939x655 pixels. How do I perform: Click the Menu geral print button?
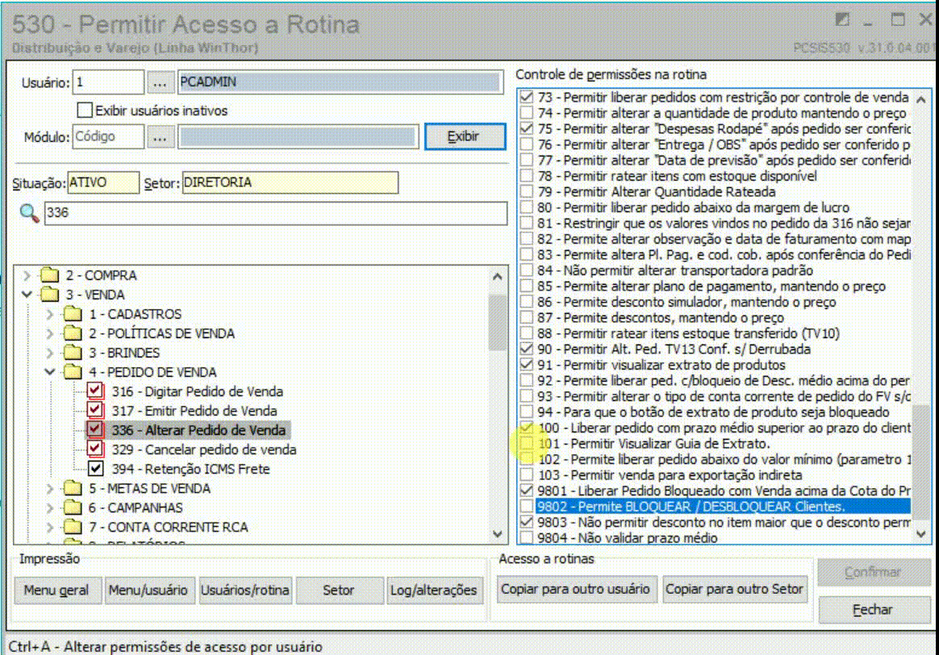(x=56, y=590)
